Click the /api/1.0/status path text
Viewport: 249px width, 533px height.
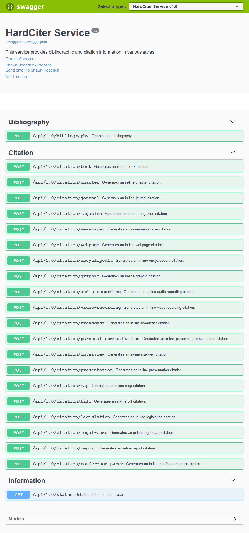(x=52, y=495)
